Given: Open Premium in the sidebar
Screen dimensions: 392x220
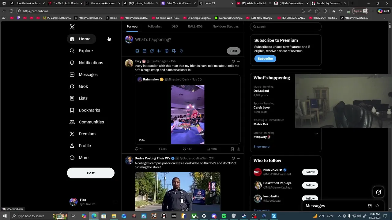Looking at the screenshot, I should tap(83, 134).
